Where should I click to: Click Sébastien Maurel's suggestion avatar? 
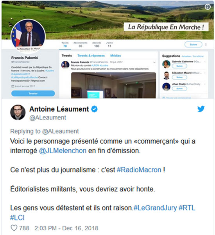coord(166,75)
